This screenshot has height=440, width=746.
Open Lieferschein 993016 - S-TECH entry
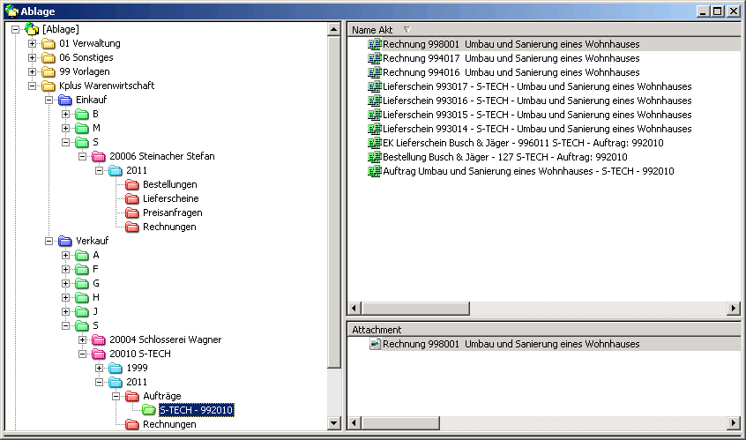[x=537, y=101]
